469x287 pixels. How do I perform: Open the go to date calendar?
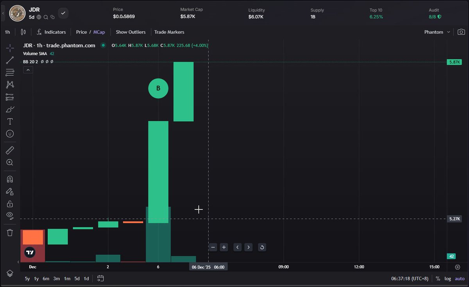click(100, 278)
